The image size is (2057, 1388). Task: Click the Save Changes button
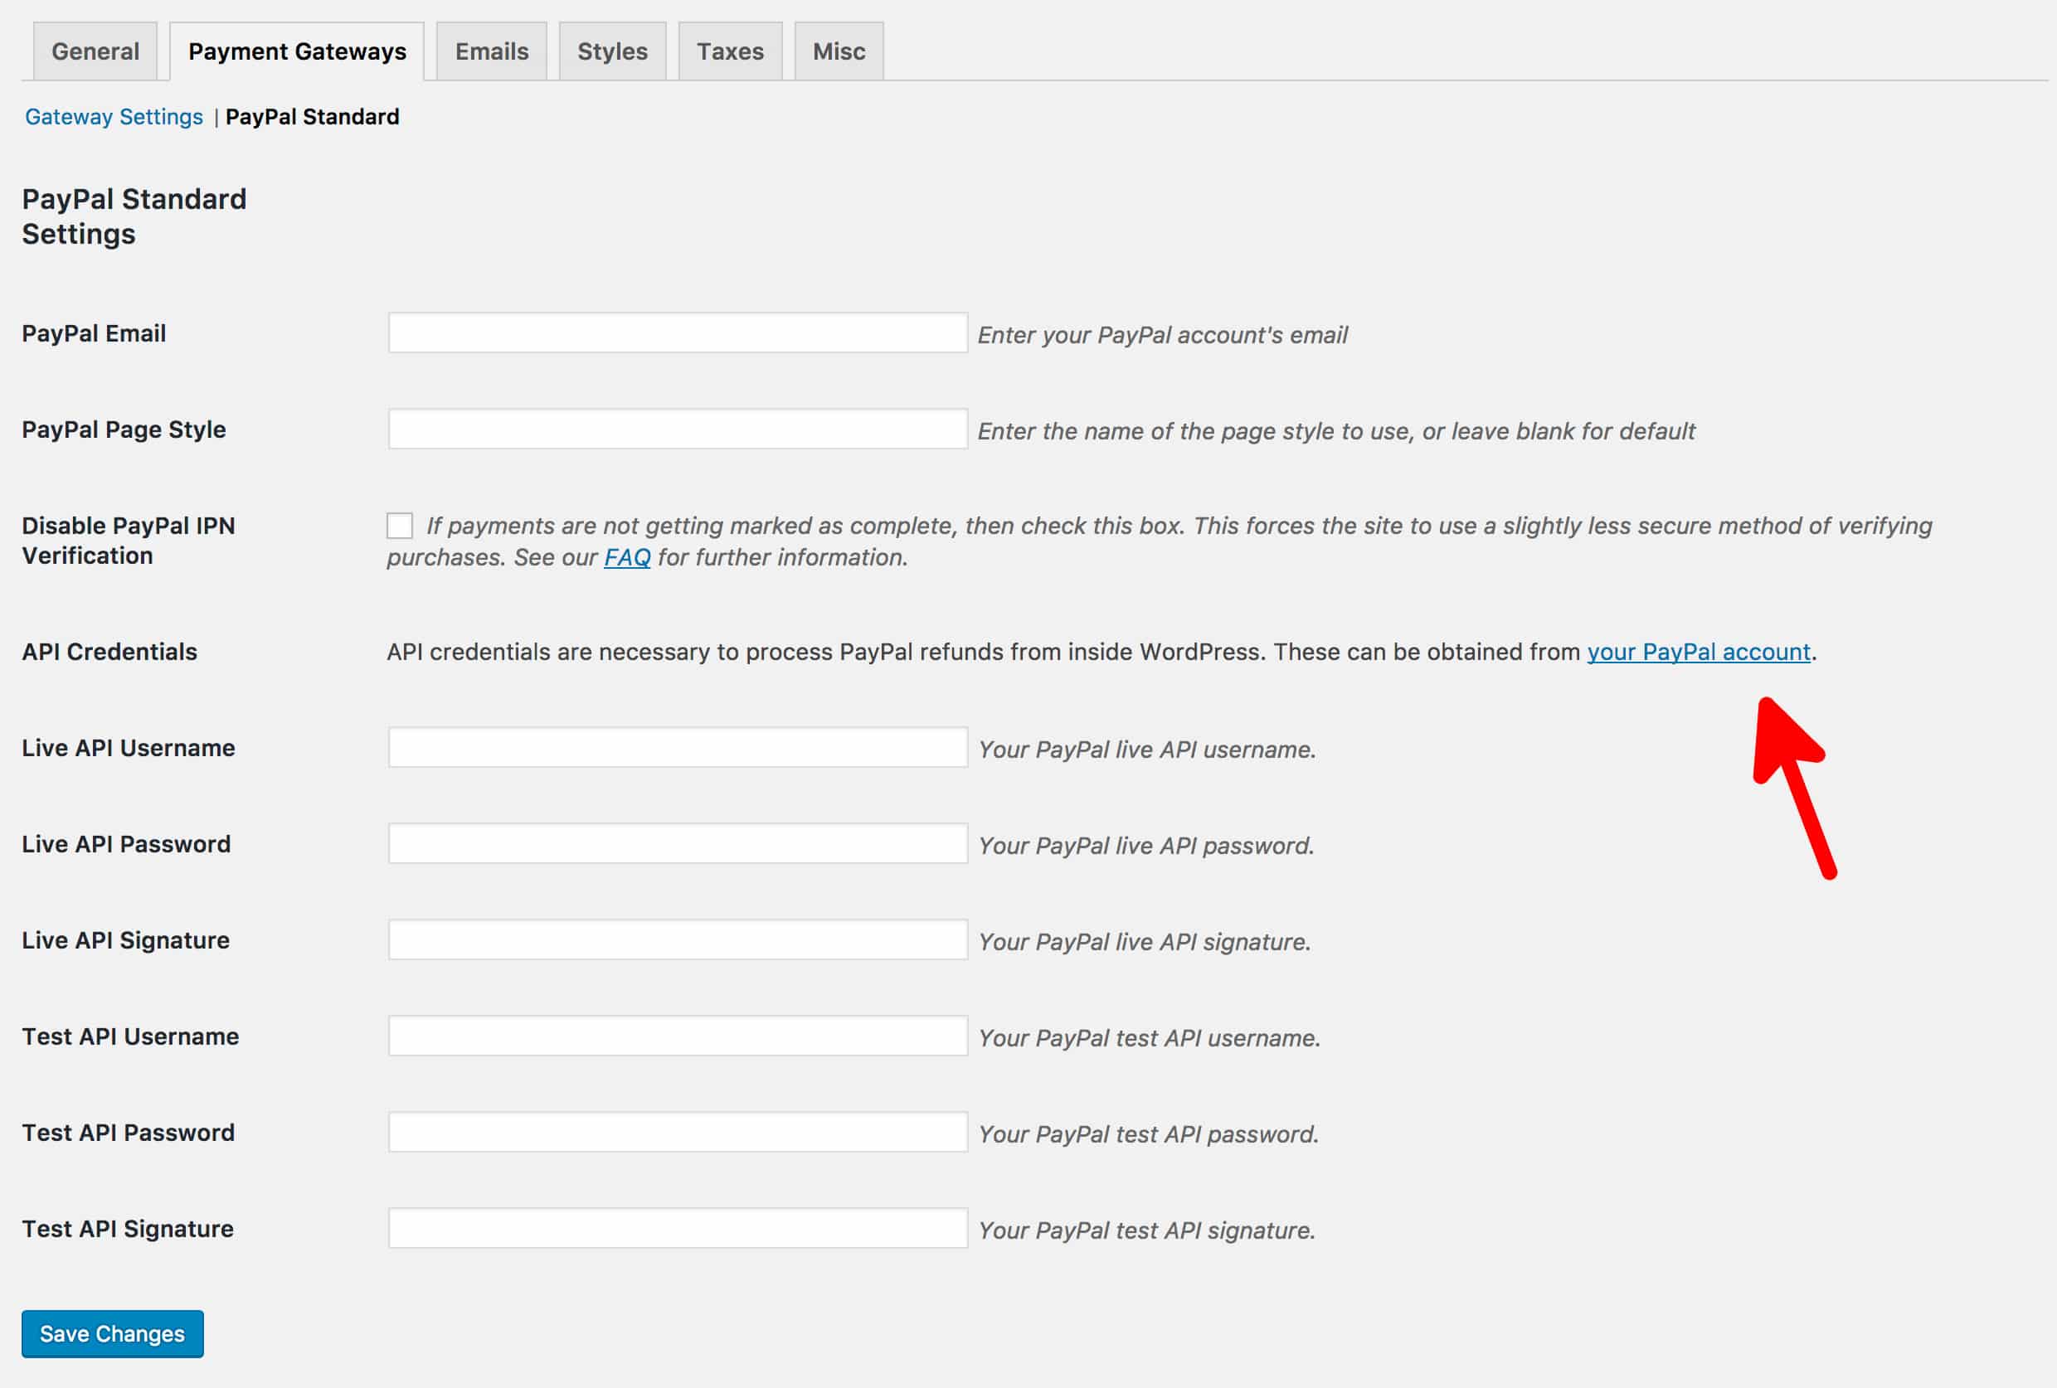point(113,1334)
